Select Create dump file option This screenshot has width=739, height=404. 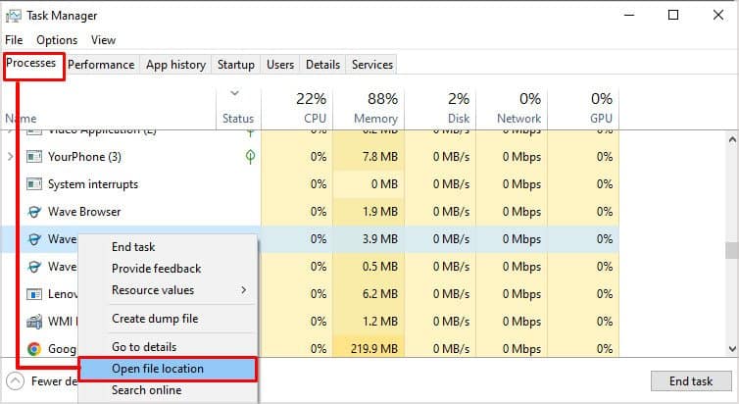click(x=169, y=319)
